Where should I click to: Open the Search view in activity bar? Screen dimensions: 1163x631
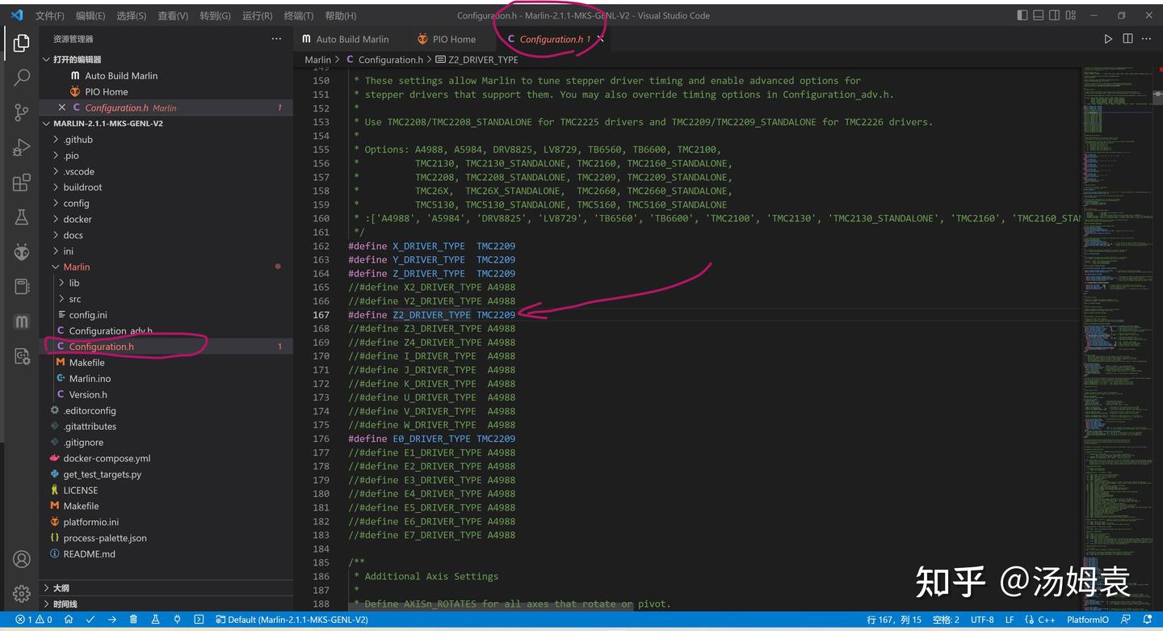coord(22,78)
